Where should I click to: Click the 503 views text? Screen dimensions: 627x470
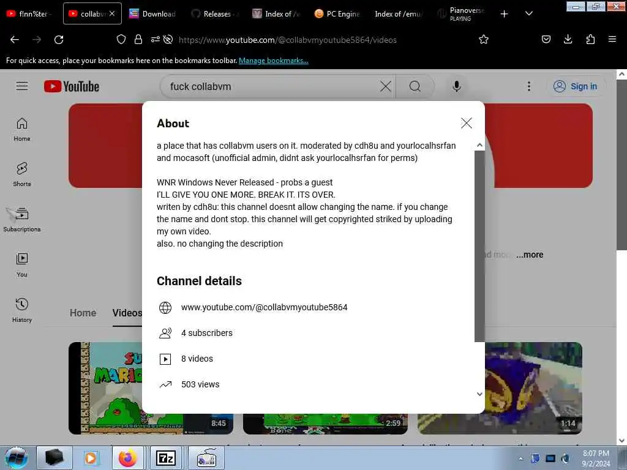click(200, 384)
